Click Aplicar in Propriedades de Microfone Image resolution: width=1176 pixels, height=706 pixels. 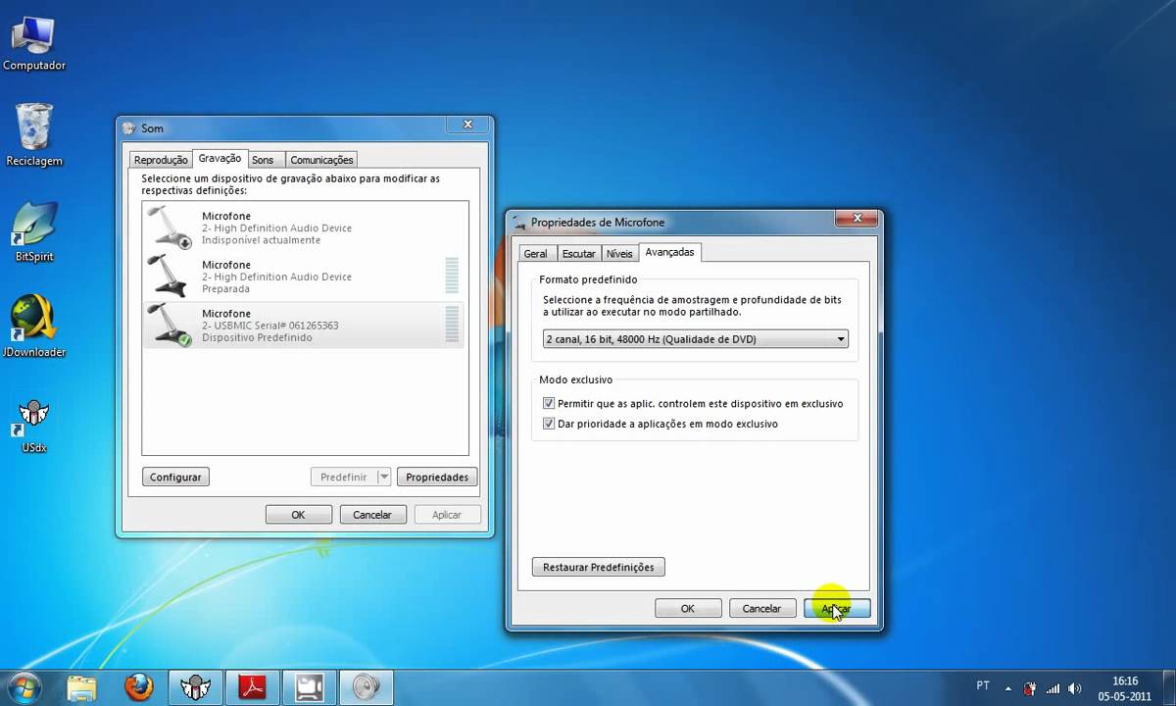836,608
